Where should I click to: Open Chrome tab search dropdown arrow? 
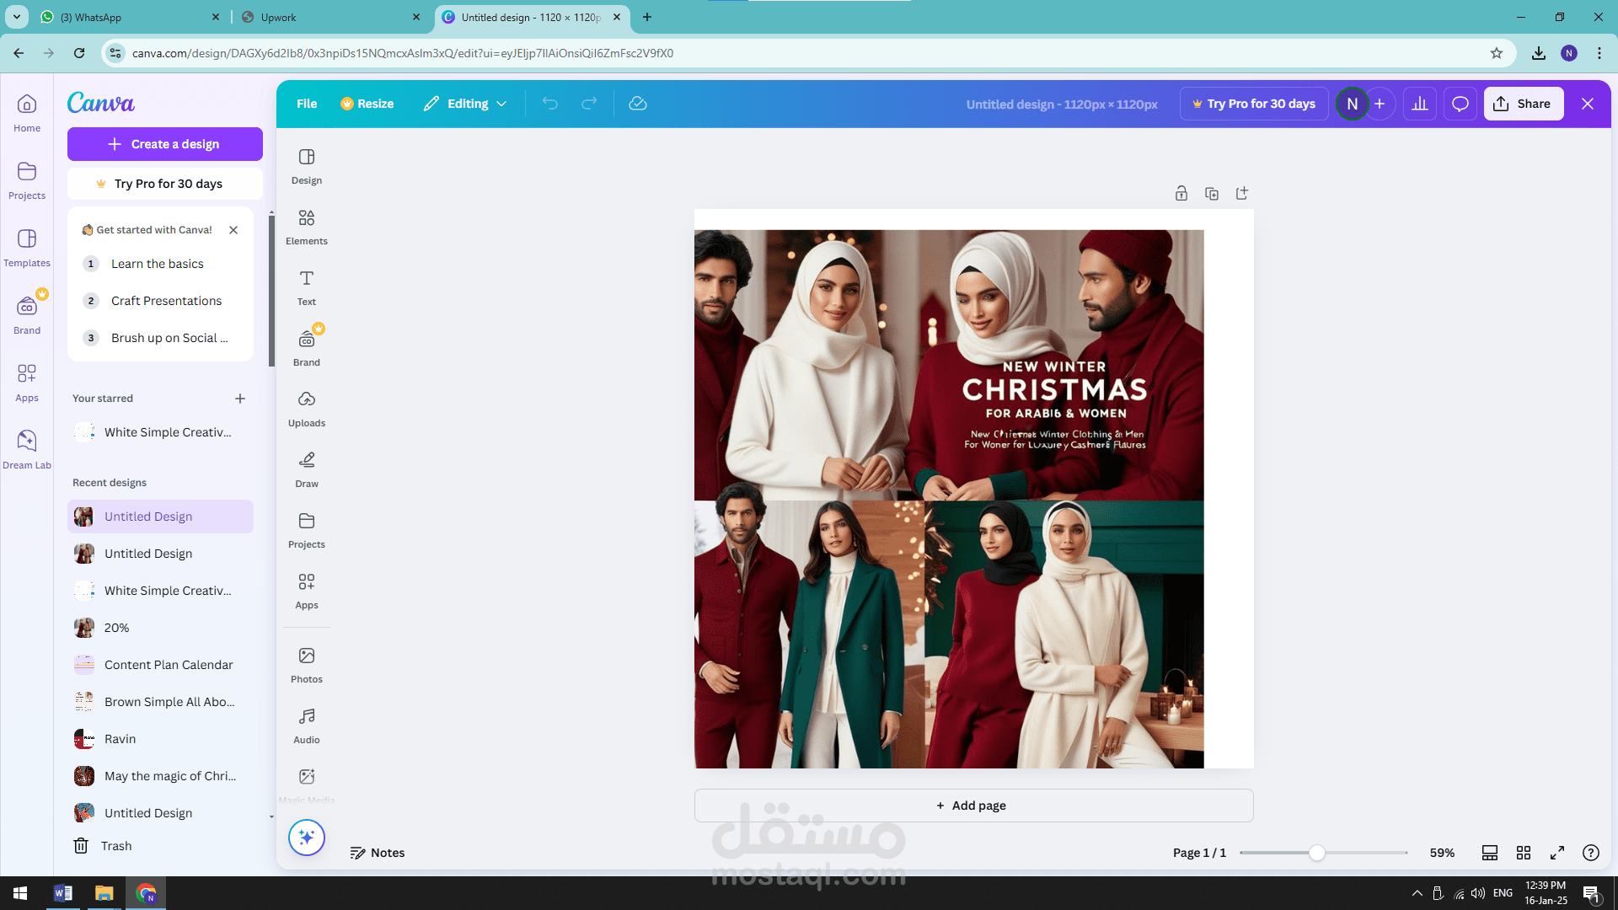[16, 17]
